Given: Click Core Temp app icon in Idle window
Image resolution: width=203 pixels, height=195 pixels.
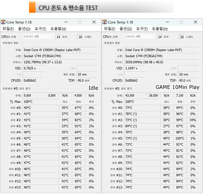Looking at the screenshot, I should point(3,22).
